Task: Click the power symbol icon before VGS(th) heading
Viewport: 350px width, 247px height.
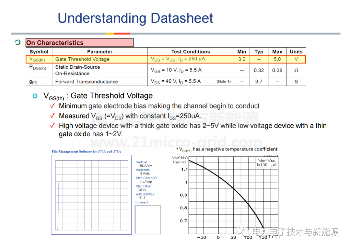Action: 35,95
